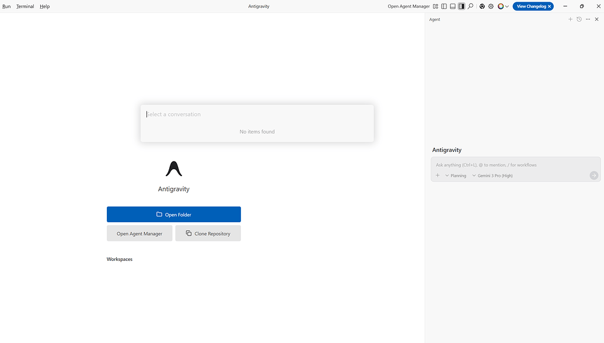Click the Open Folder button
Image resolution: width=604 pixels, height=343 pixels.
(x=174, y=215)
